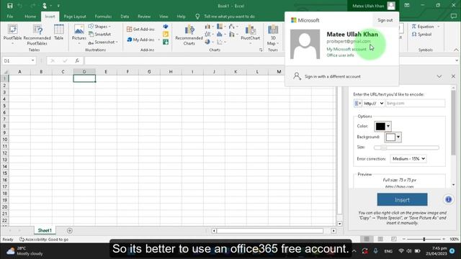This screenshot has height=259, width=461.
Task: Click the Select All corner triangle
Action: tap(5, 72)
